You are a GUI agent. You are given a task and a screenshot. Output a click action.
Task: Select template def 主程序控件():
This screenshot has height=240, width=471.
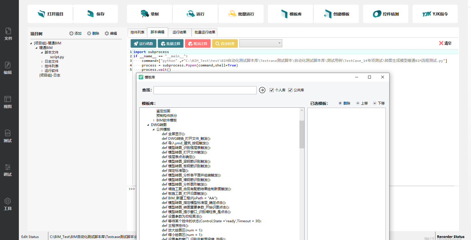pyautogui.click(x=175, y=226)
